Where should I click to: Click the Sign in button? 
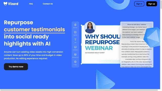(139, 4)
